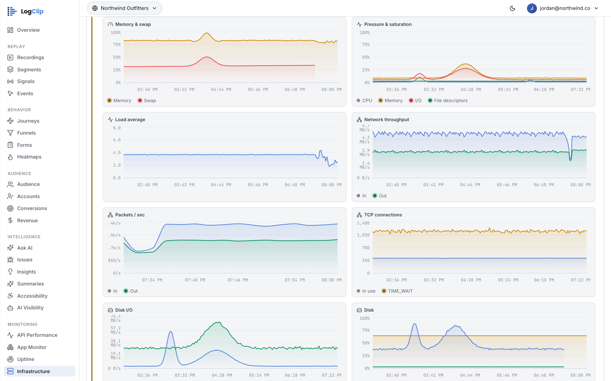Toggle Swap series in legend
The width and height of the screenshot is (611, 381).
(x=147, y=101)
